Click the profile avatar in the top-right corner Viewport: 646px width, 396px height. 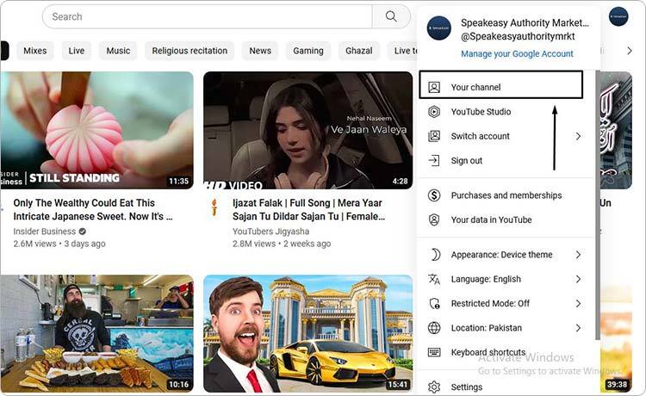(618, 16)
